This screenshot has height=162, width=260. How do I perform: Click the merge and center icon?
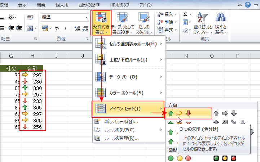point(30,28)
